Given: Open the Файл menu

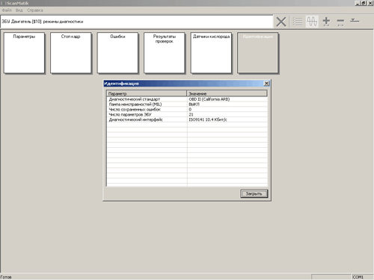Looking at the screenshot, I should pyautogui.click(x=7, y=10).
